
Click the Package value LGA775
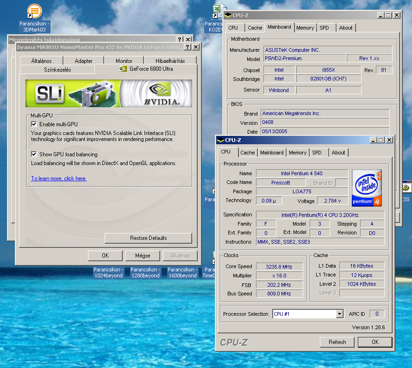(302, 191)
